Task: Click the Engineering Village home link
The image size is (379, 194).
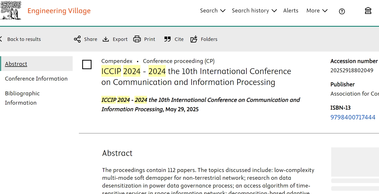Action: (x=59, y=11)
